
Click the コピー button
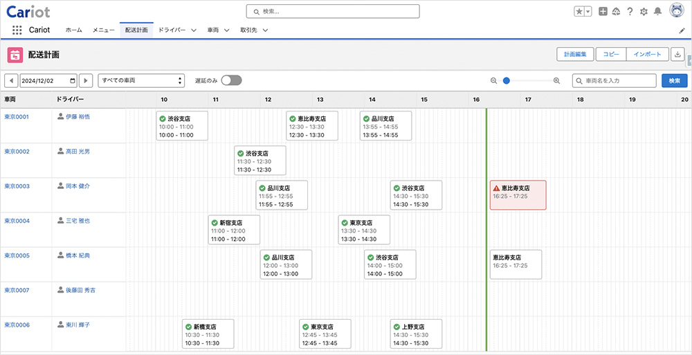(611, 54)
